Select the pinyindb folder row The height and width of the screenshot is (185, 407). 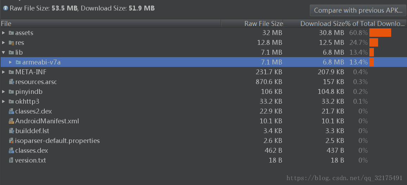pyautogui.click(x=203, y=92)
